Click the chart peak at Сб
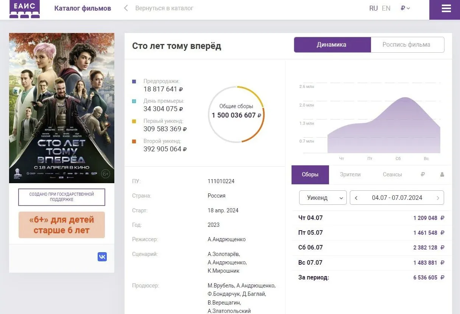This screenshot has width=460, height=314. [x=406, y=98]
